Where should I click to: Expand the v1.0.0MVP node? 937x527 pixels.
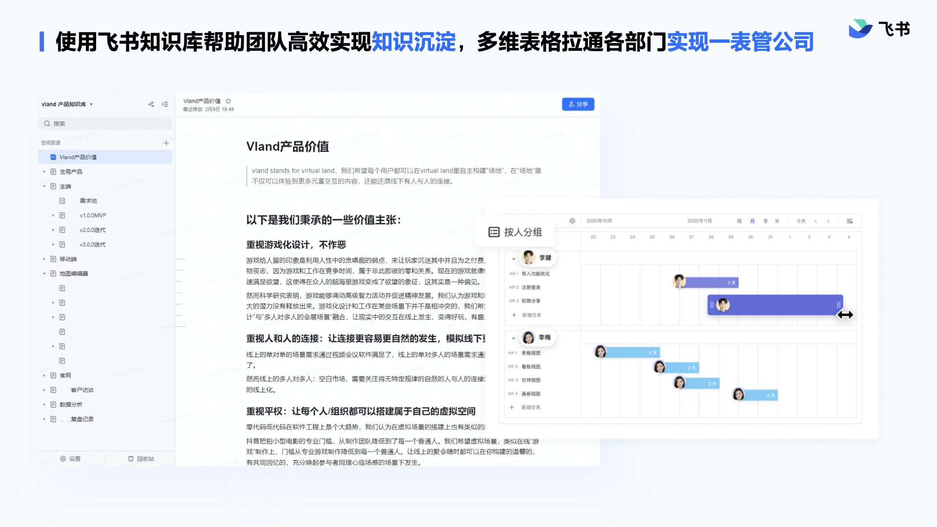[x=53, y=215]
